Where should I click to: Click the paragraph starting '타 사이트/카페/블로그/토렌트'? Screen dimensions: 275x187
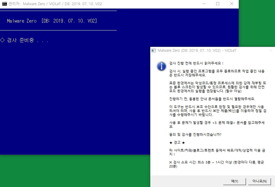[x=217, y=152]
